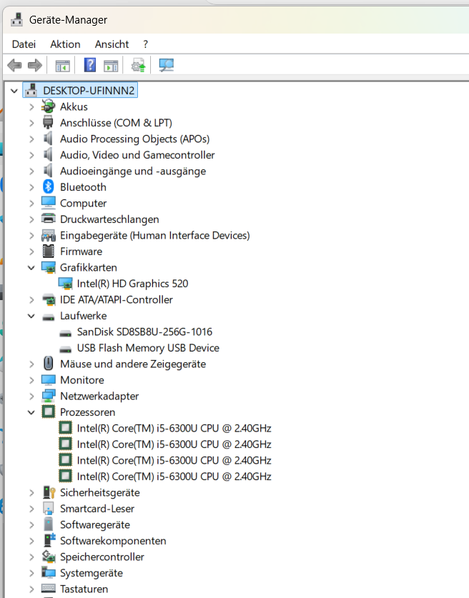
Task: Click the IDE ATA/ATAPI-Controller icon
Action: (49, 300)
